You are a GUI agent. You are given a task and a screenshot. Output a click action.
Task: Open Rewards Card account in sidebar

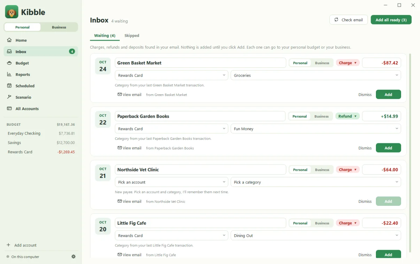[41, 152]
